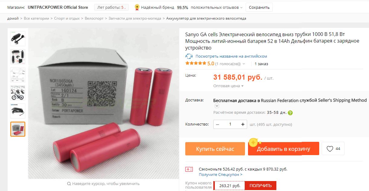The width and height of the screenshot is (369, 191).
Task: Select the e-bike thumbnail image
Action: point(18,93)
